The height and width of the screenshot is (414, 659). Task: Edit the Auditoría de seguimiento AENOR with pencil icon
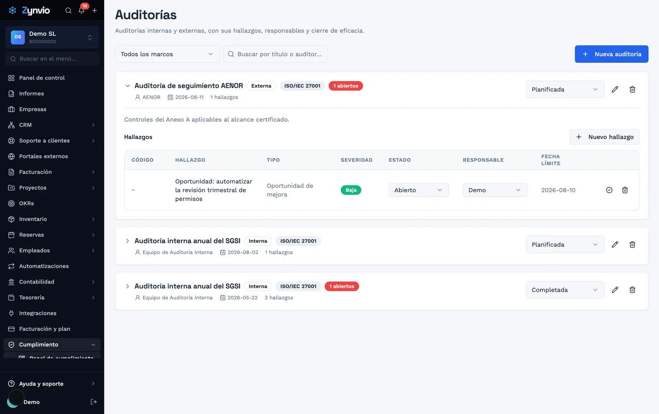(615, 89)
